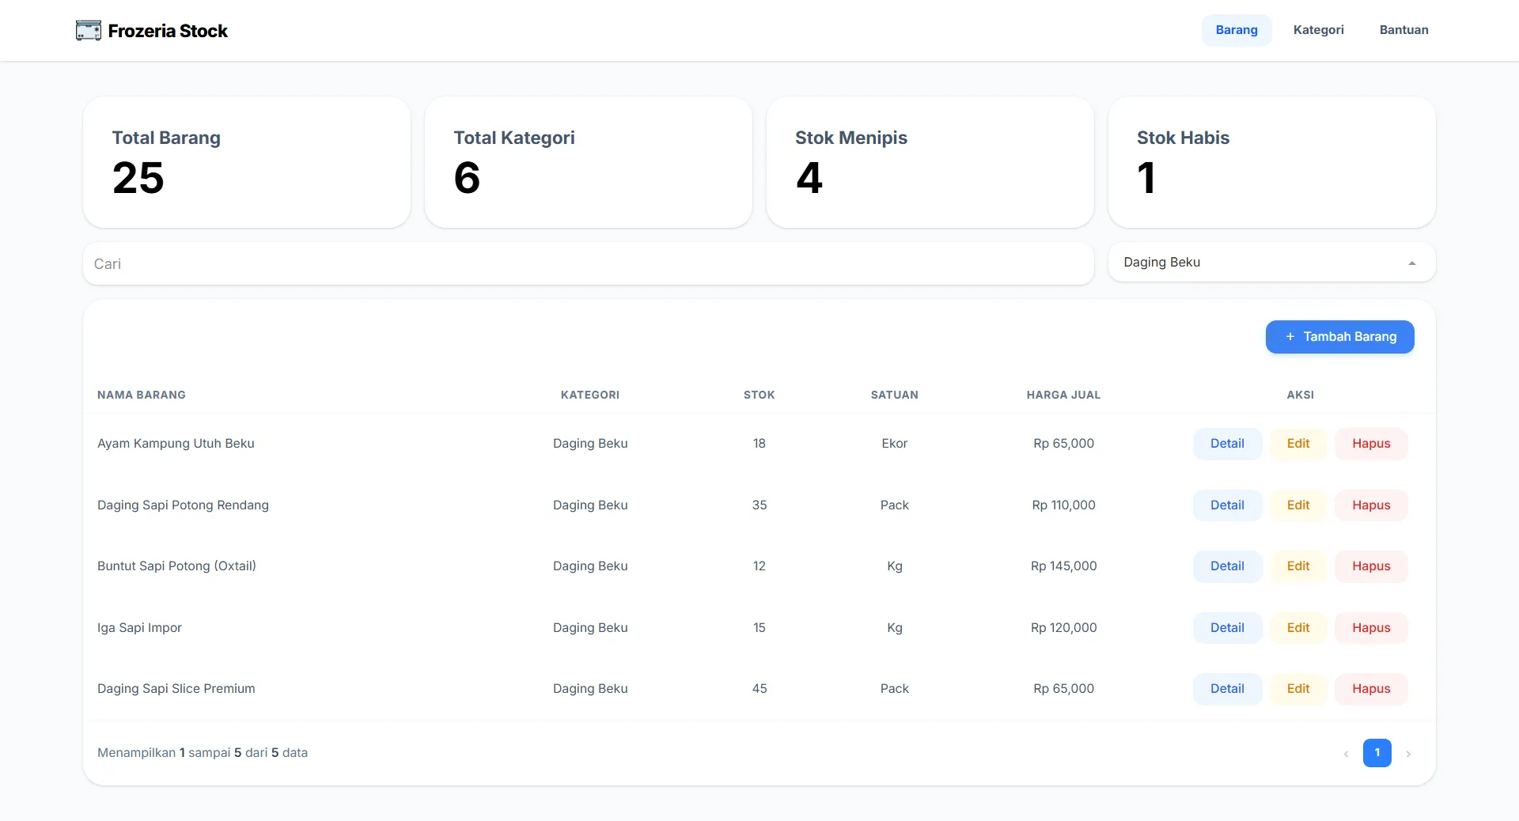Open the Bantuan nav tab

pyautogui.click(x=1403, y=30)
